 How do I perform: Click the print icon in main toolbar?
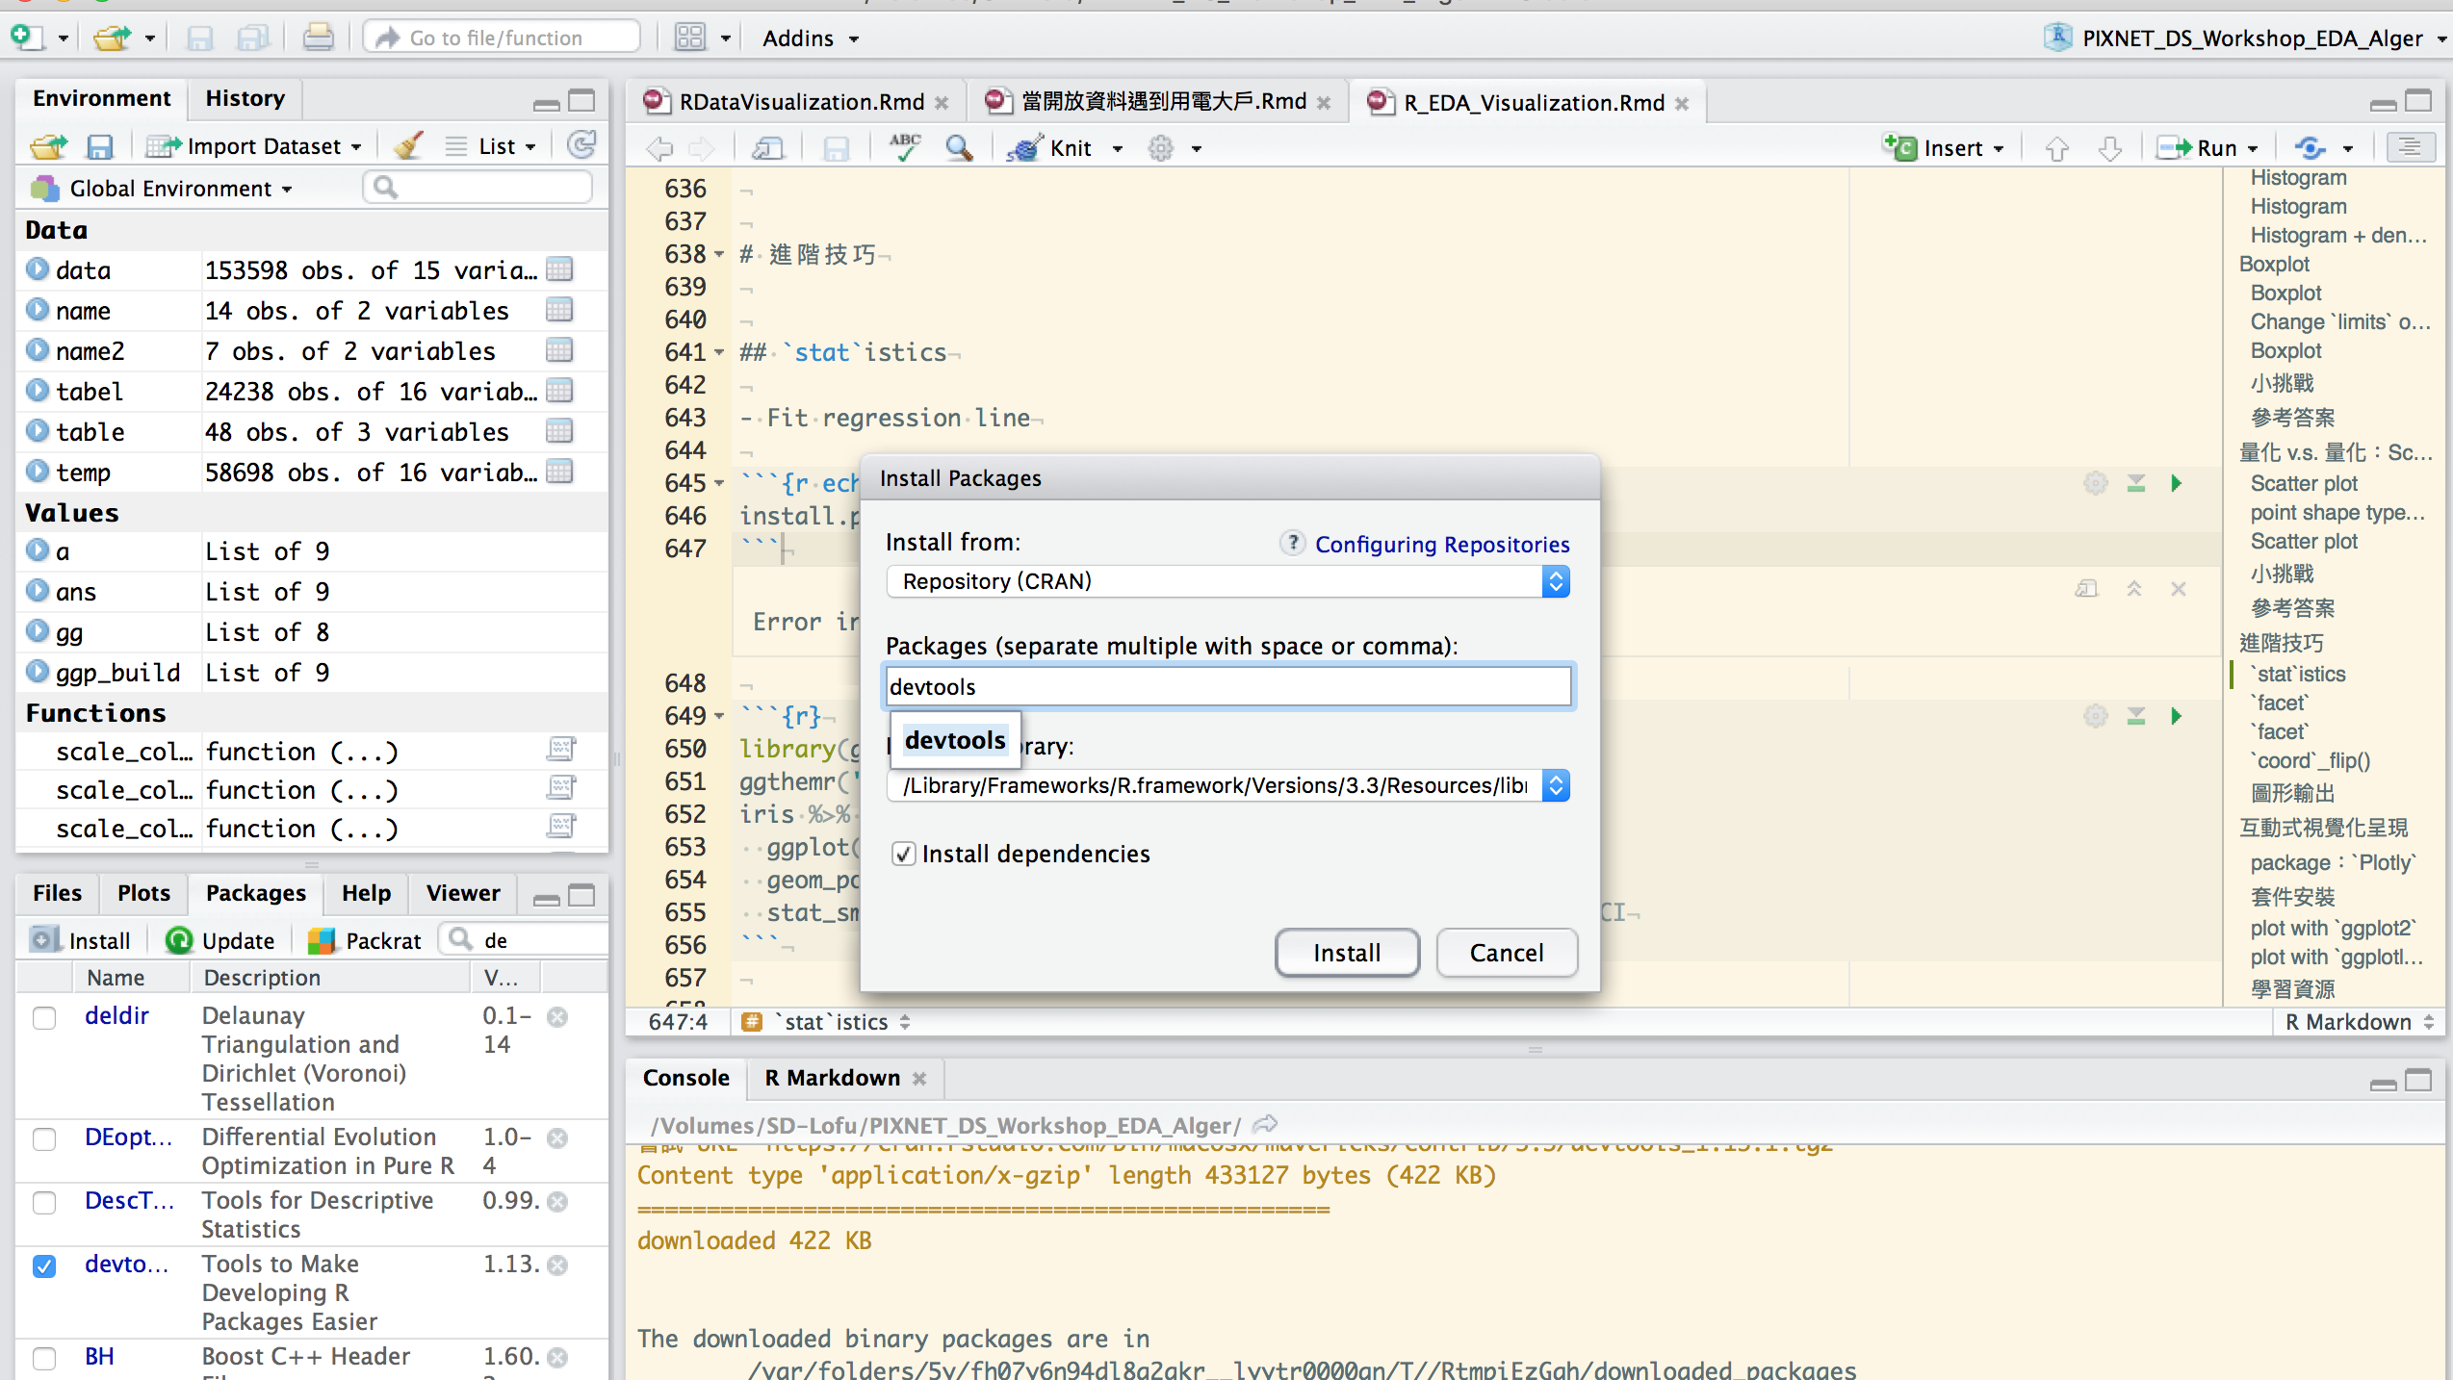point(318,38)
